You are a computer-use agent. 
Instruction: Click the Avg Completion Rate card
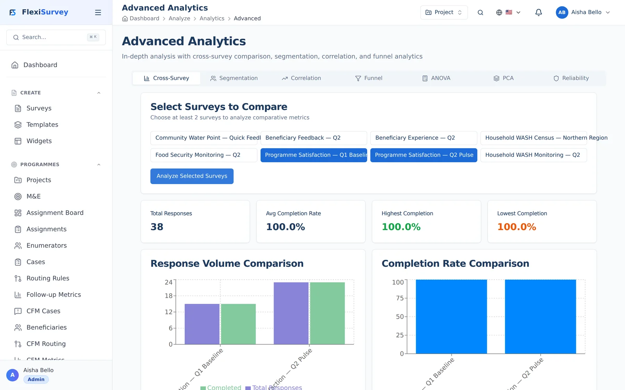(x=311, y=222)
